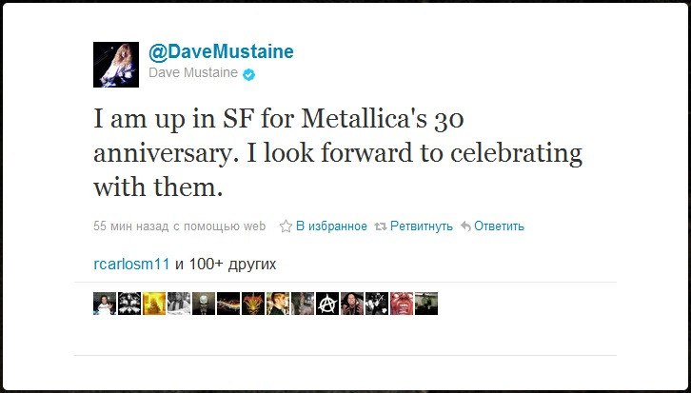Click the orange dragon mask avatar
691x393 pixels.
tap(253, 304)
